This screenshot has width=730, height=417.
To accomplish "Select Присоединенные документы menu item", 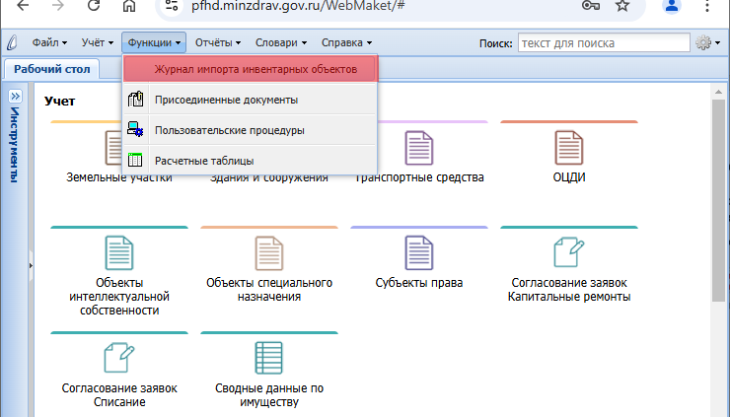I will coord(250,100).
